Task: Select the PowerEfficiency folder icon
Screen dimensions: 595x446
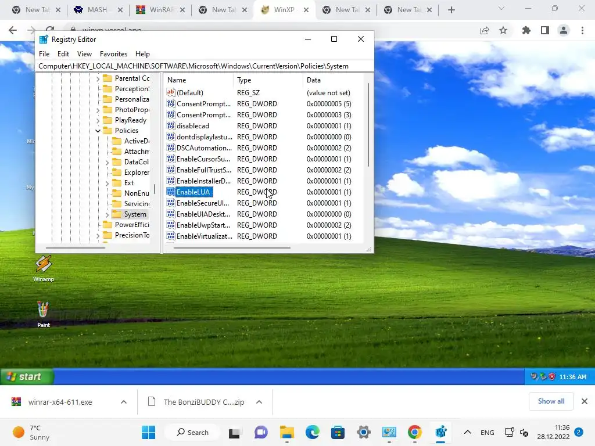Action: [107, 225]
